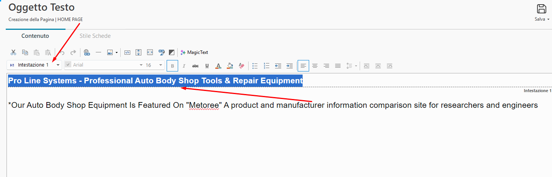Increase the text indent

pos(290,66)
